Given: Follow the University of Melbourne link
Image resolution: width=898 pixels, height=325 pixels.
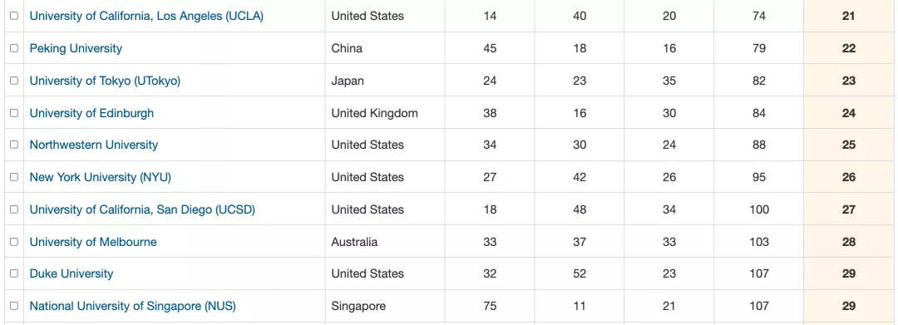Looking at the screenshot, I should [x=93, y=241].
